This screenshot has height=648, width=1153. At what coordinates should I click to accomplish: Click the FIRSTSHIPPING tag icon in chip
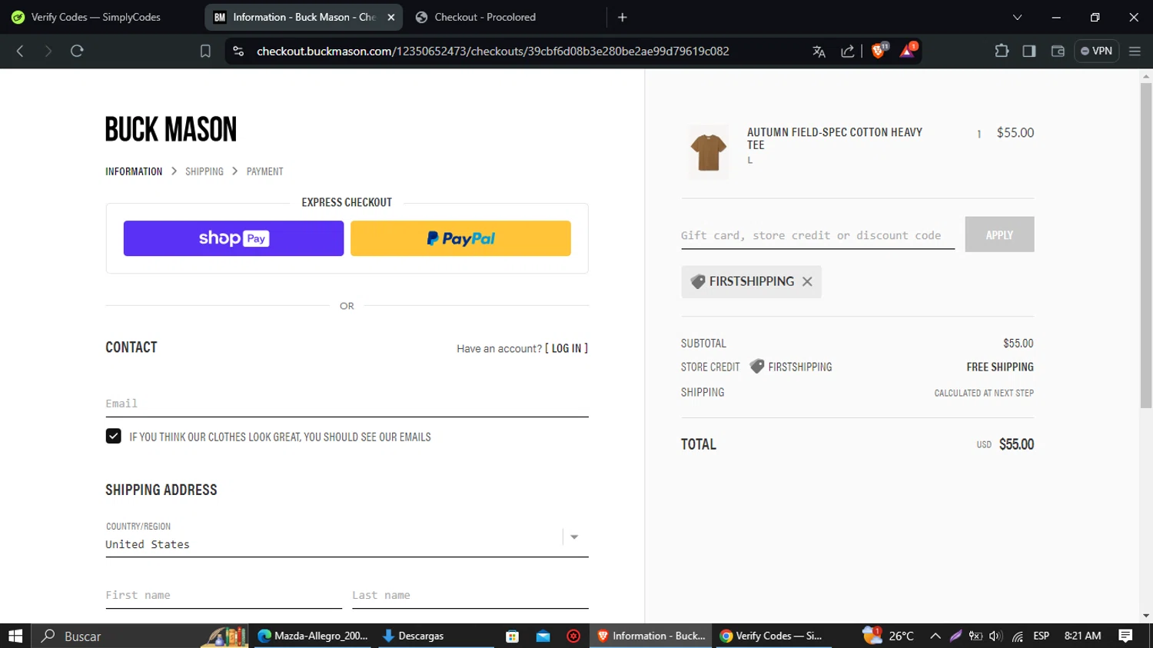point(698,281)
